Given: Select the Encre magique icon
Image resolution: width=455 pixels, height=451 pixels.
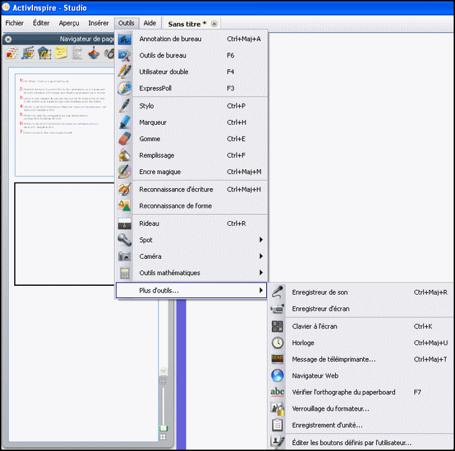Looking at the screenshot, I should 125,172.
